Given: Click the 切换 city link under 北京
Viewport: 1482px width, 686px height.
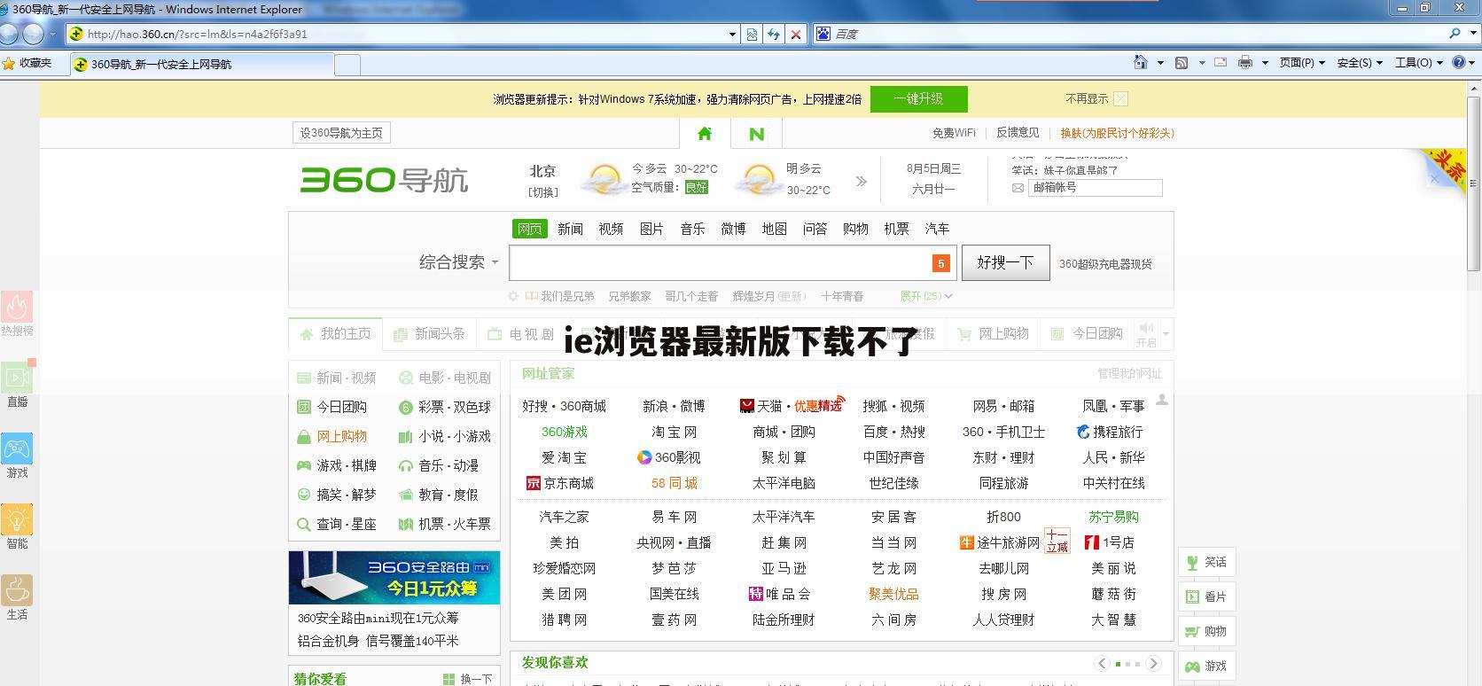Looking at the screenshot, I should click(x=542, y=191).
